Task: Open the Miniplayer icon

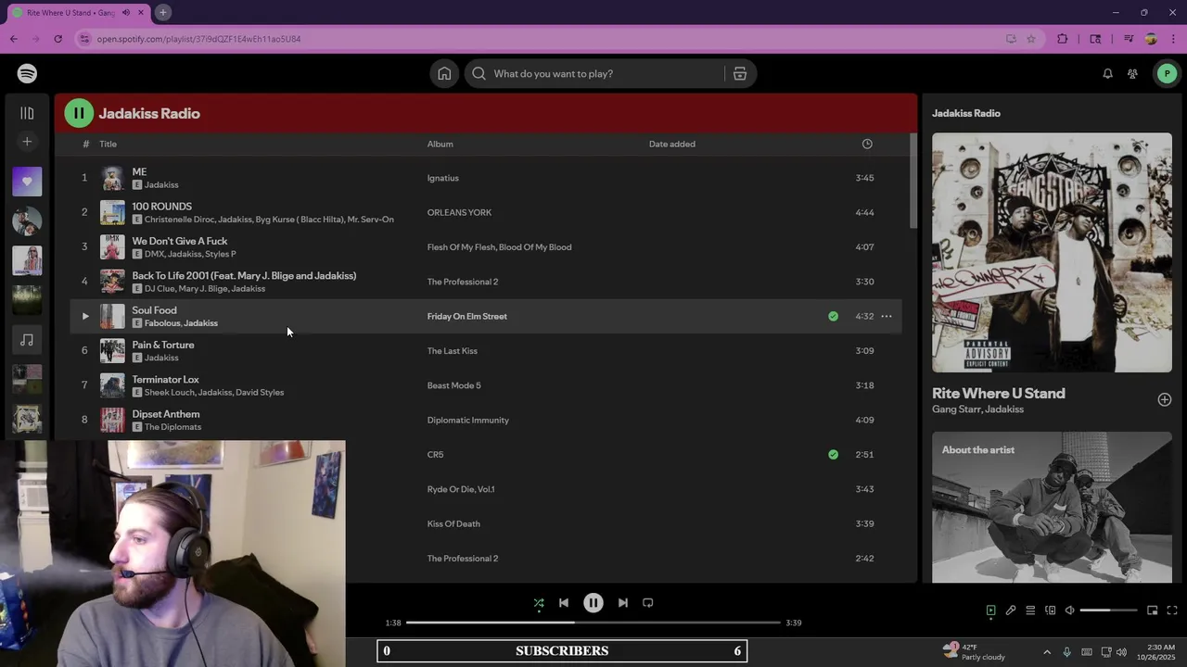Action: (1152, 610)
